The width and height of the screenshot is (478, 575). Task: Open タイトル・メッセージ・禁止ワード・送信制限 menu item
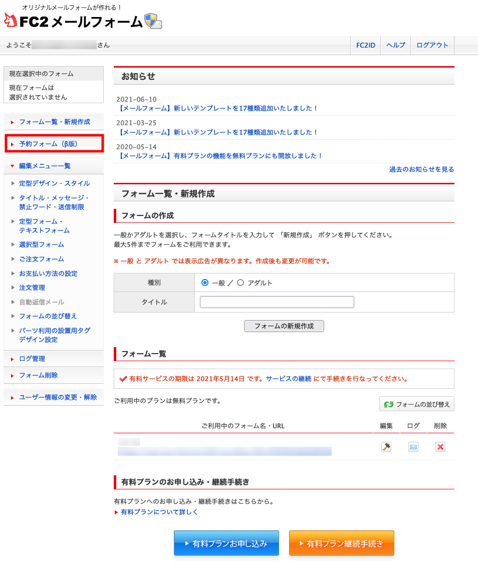click(x=54, y=202)
